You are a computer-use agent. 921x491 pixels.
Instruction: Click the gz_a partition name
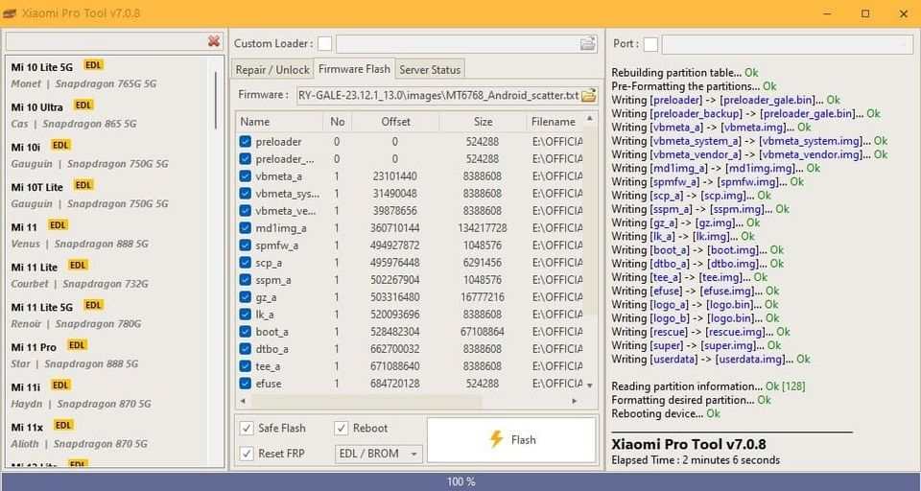pos(266,297)
